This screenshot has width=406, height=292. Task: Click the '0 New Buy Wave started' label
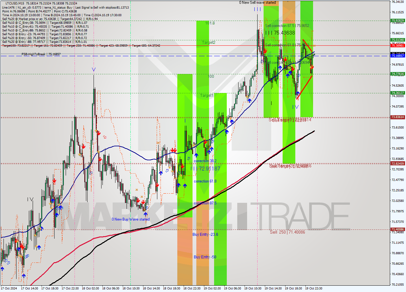[130, 219]
